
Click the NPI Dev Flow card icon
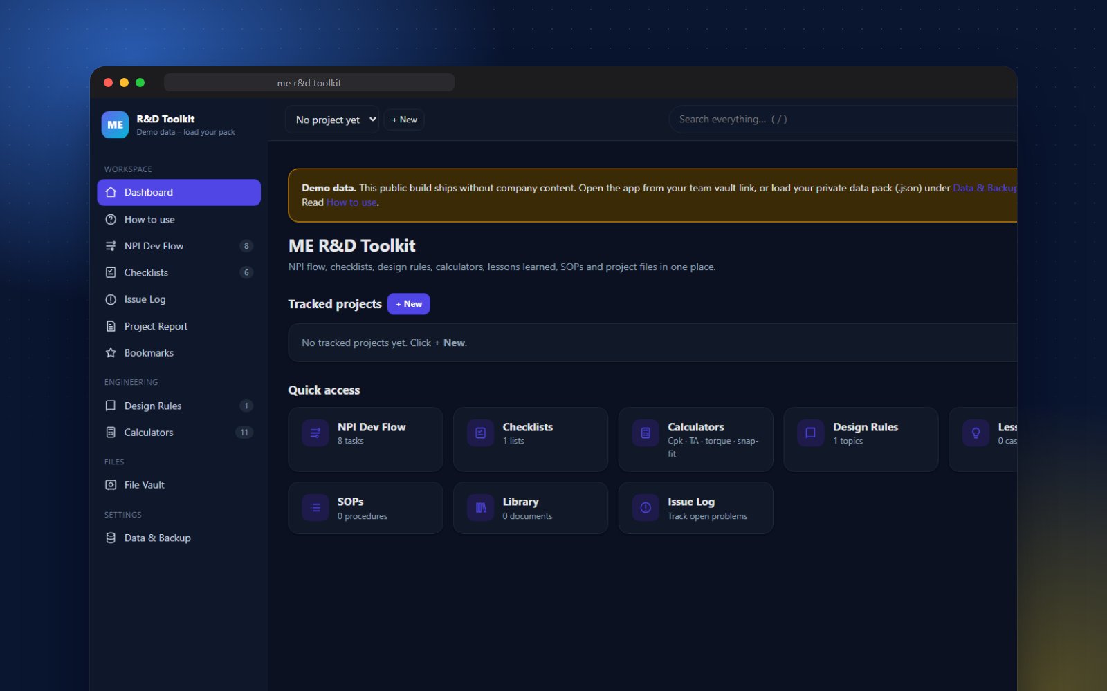[x=315, y=433]
